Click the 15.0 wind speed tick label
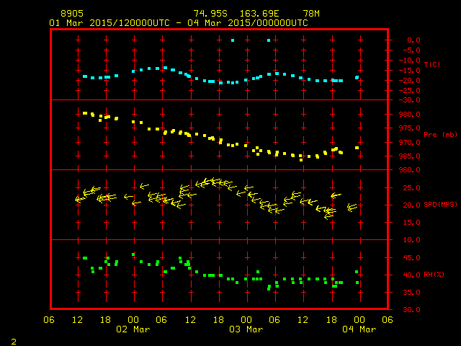461x346 pixels. click(411, 223)
